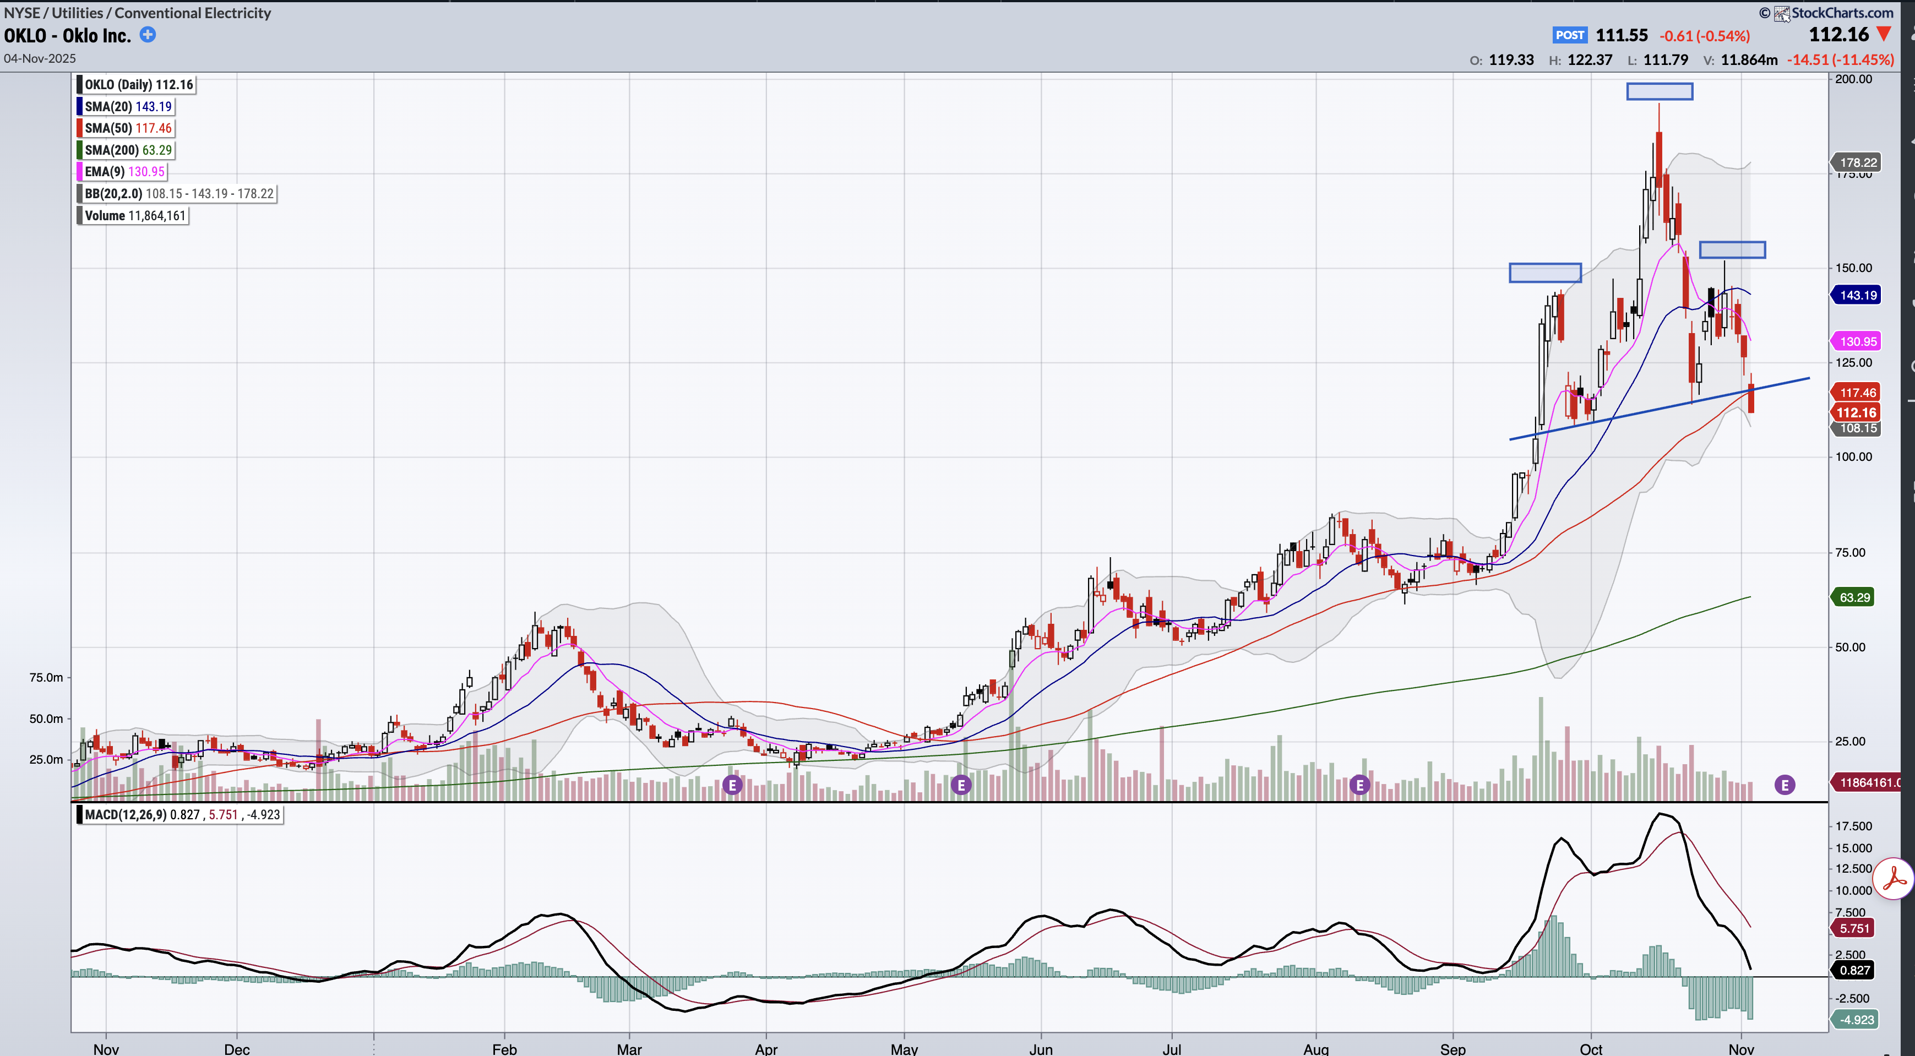The image size is (1915, 1056).
Task: Click the MACD(12,26,9) indicator label
Action: pyautogui.click(x=126, y=814)
